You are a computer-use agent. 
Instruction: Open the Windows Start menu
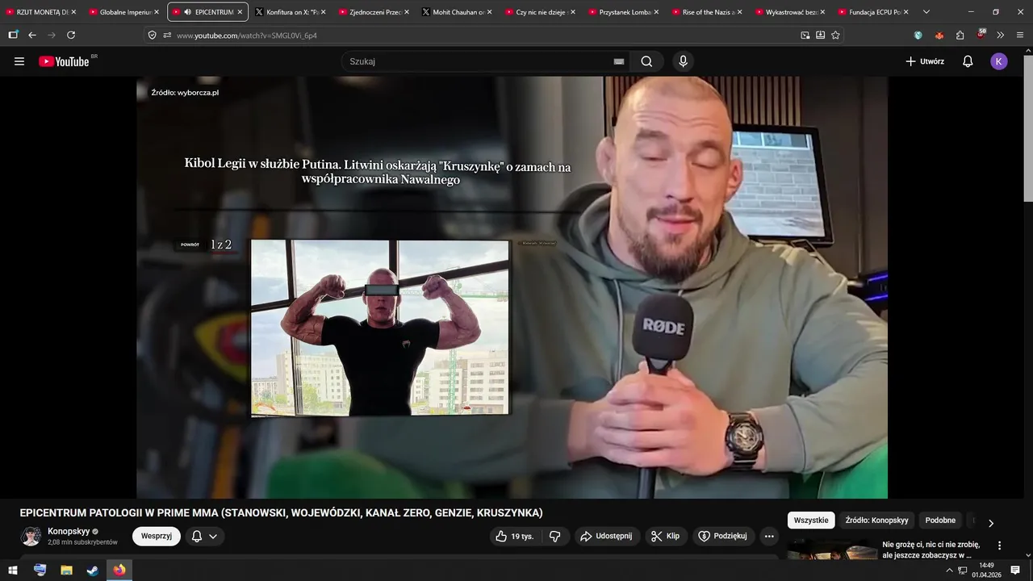coord(13,570)
